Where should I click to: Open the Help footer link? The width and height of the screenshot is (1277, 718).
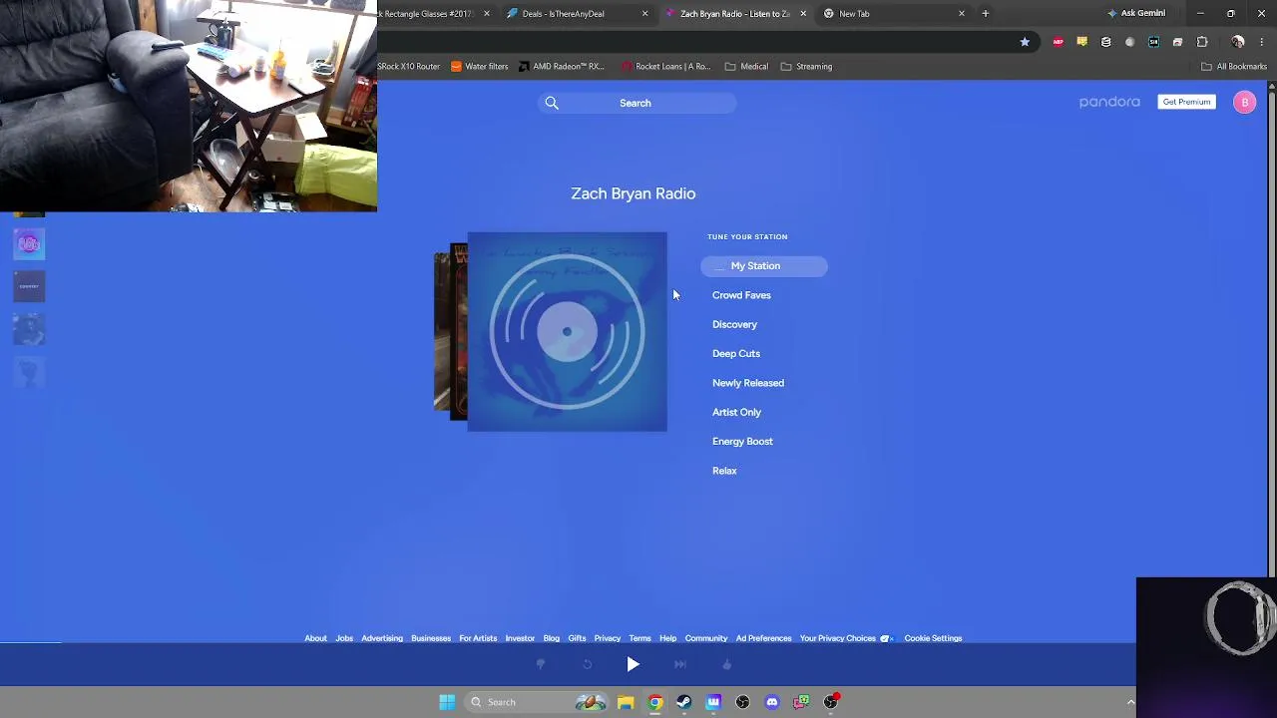[x=667, y=638]
